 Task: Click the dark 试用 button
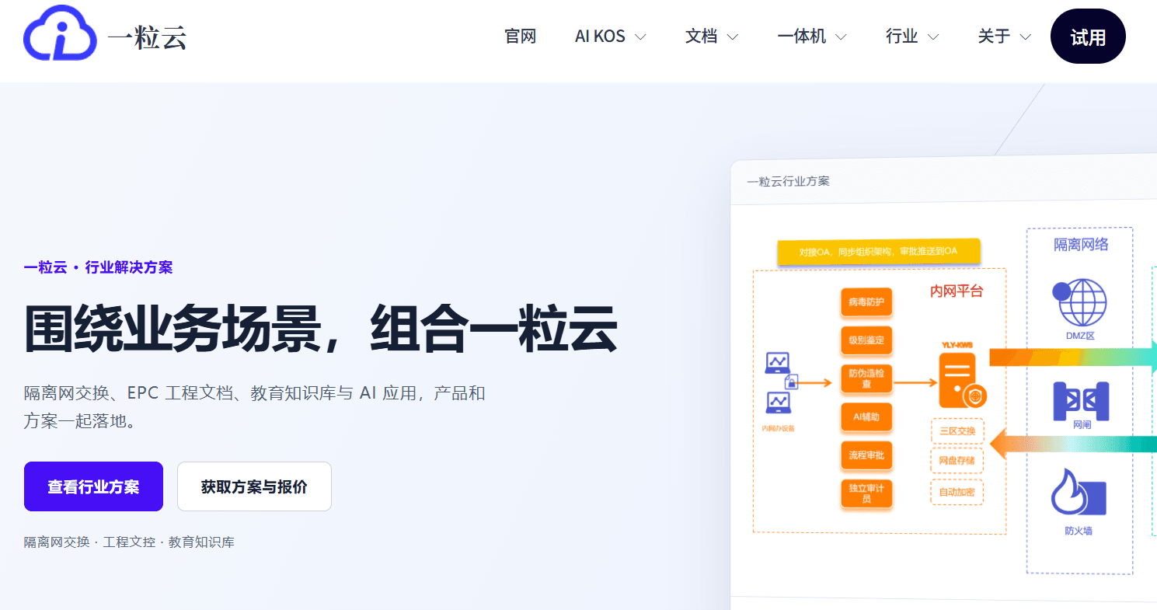(x=1088, y=37)
